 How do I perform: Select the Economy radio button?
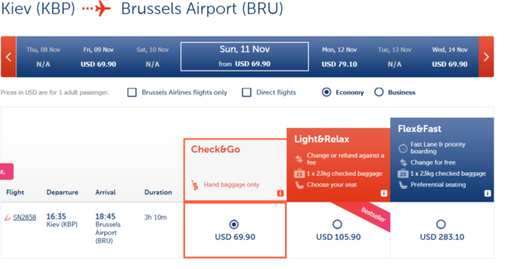tap(326, 92)
